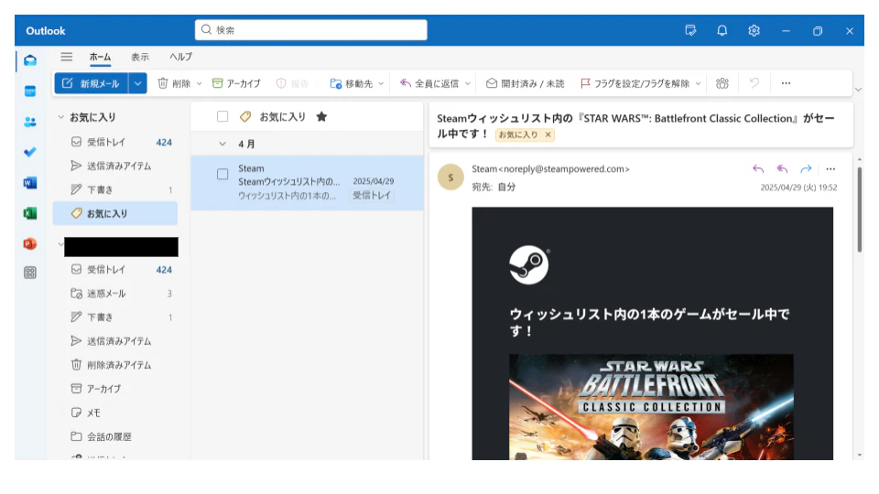Open the 新規メール dropdown arrow
879x494 pixels.
[137, 83]
